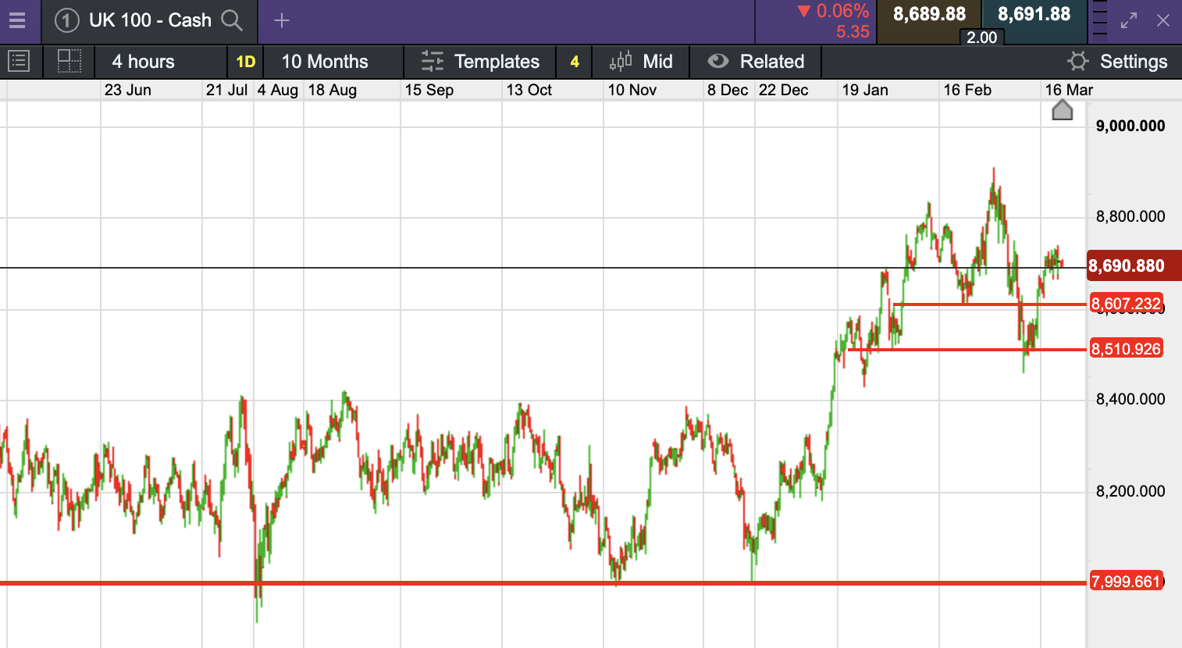Image resolution: width=1182 pixels, height=648 pixels.
Task: Select the UK 100 - Cash tab
Action: [x=150, y=20]
